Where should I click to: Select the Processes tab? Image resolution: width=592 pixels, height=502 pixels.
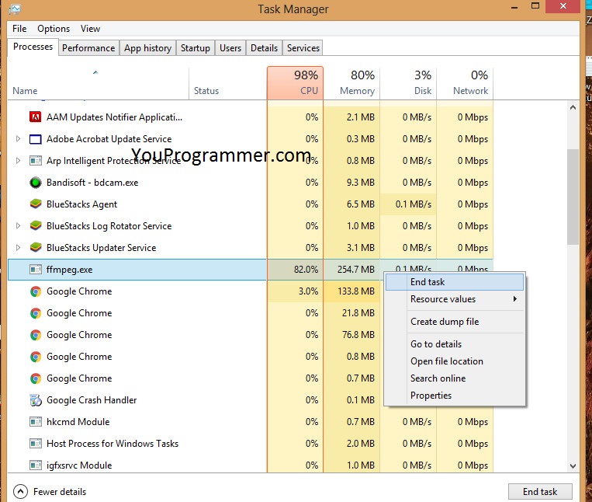tap(33, 47)
